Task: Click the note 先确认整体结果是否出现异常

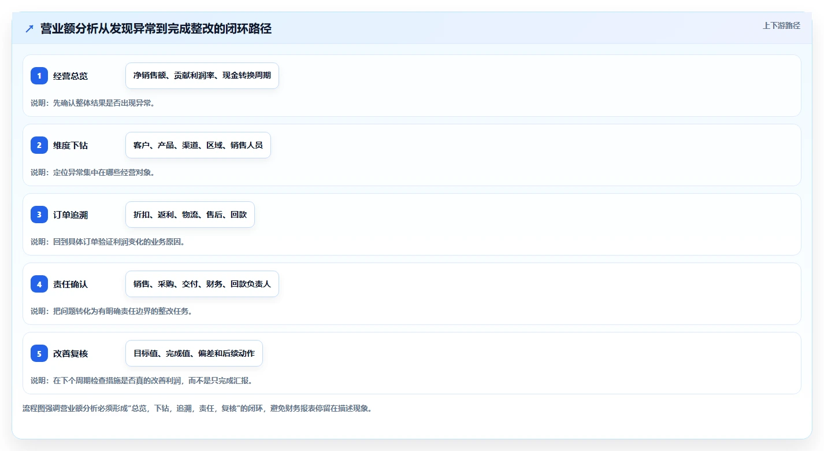Action: (92, 103)
